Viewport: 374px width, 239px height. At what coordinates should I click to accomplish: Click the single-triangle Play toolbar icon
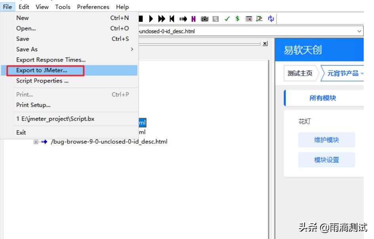tap(151, 19)
